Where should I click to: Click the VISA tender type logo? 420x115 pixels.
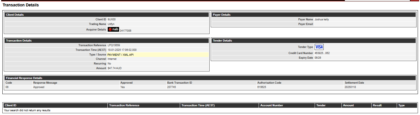click(319, 47)
